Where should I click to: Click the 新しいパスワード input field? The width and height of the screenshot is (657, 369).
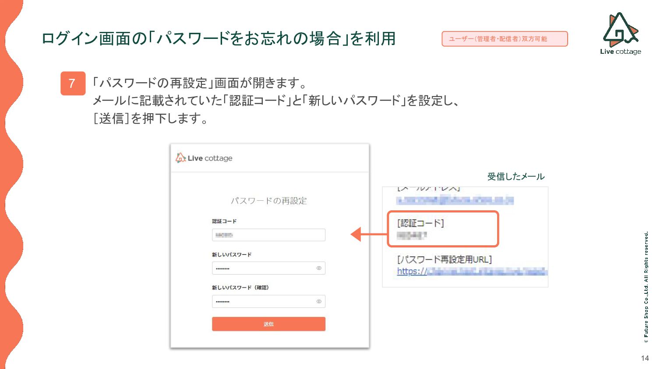pyautogui.click(x=268, y=268)
